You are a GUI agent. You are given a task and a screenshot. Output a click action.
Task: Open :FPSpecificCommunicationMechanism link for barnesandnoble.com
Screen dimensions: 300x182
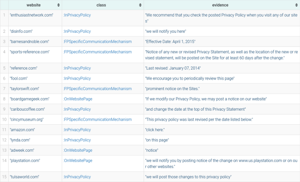[97, 42]
